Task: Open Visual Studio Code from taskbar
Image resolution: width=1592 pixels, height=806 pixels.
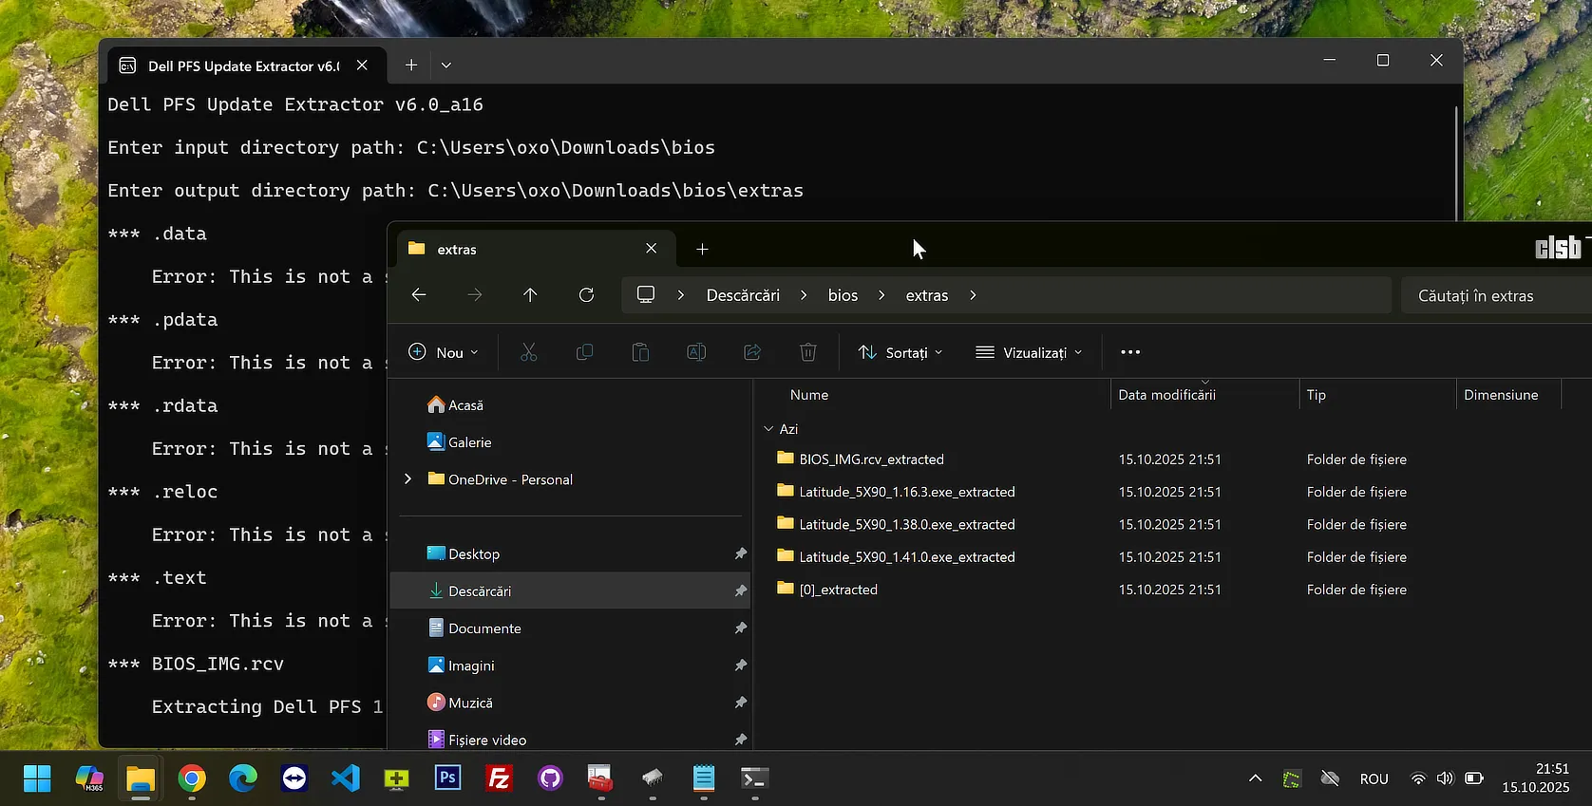Action: pos(346,778)
